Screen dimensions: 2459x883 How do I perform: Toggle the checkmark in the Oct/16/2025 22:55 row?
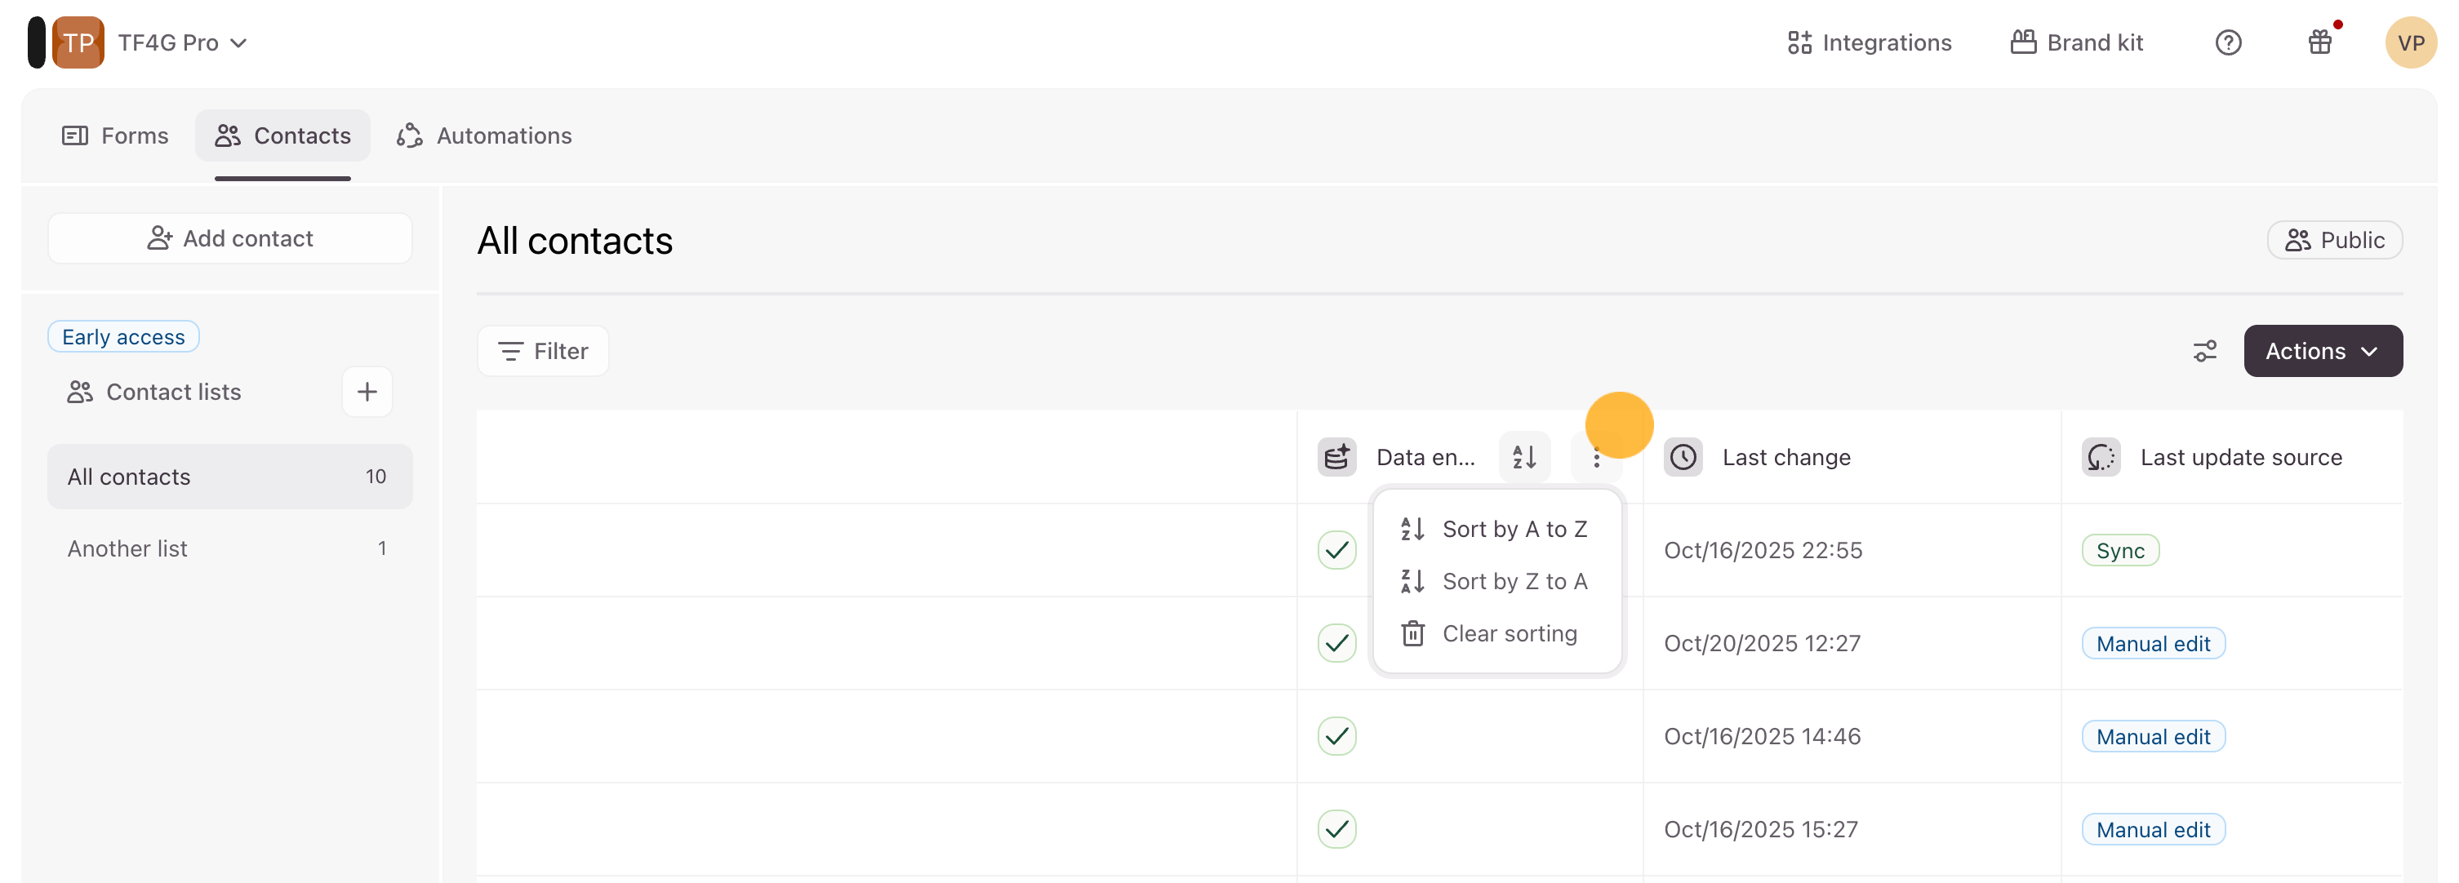[1336, 550]
